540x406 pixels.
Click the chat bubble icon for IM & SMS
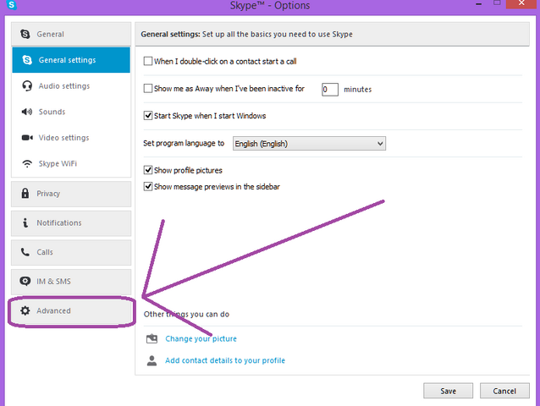click(25, 281)
